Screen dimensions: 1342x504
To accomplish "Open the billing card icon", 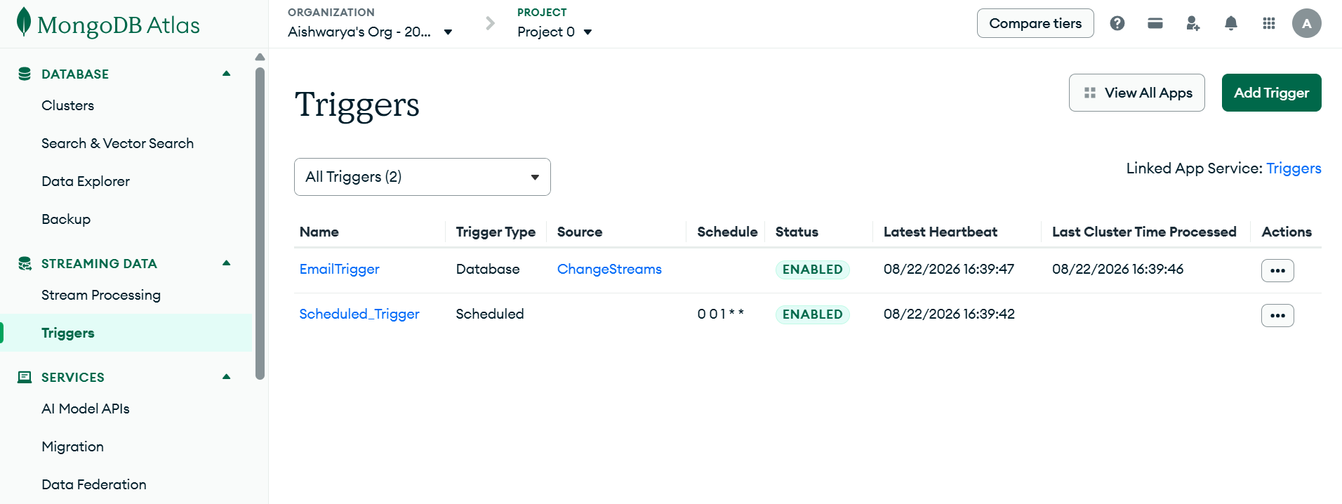I will pyautogui.click(x=1155, y=23).
